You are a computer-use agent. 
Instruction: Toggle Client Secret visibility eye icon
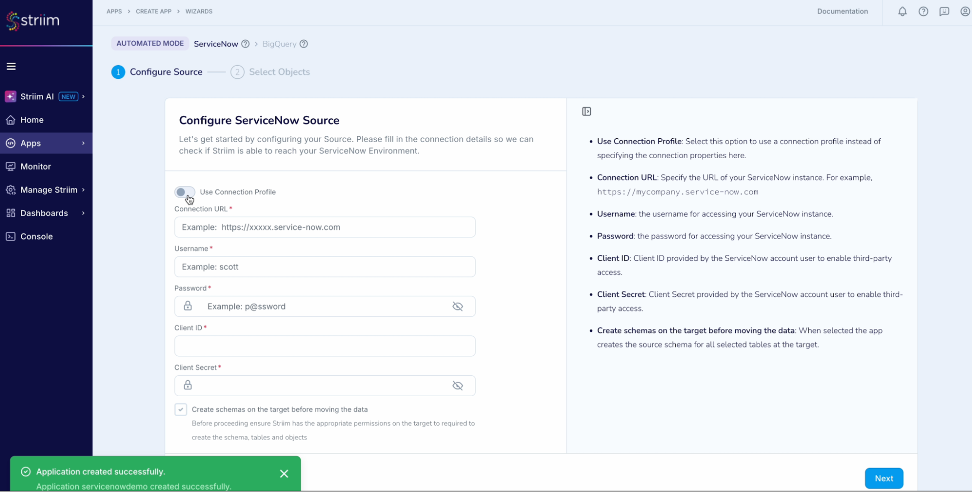[458, 386]
